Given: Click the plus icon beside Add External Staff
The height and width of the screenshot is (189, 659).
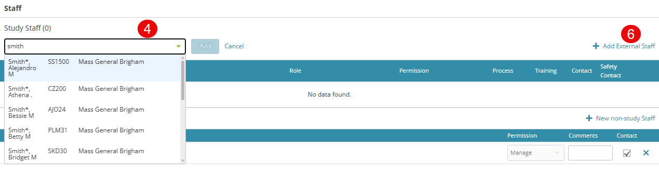Looking at the screenshot, I should (x=596, y=46).
